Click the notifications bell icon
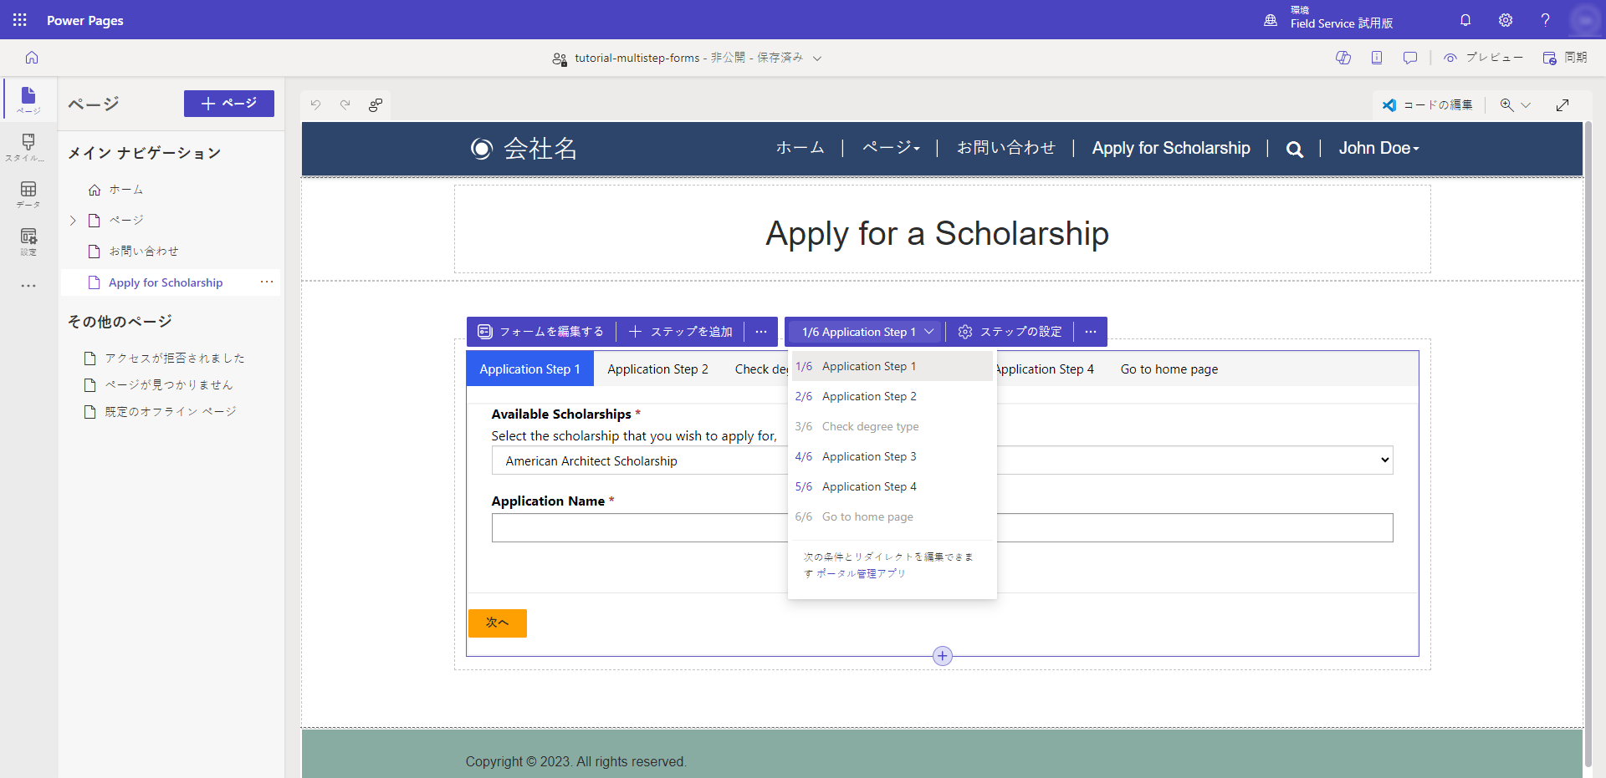Viewport: 1606px width, 778px height. click(x=1465, y=20)
